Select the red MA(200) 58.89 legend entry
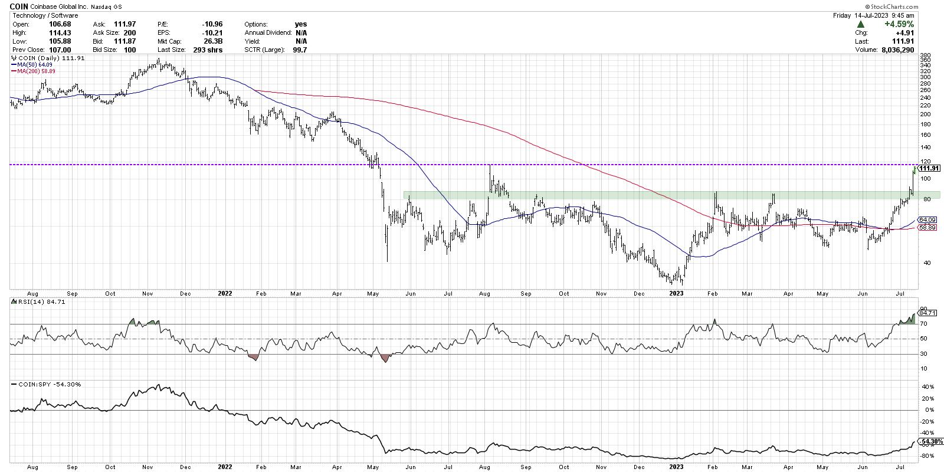Image resolution: width=944 pixels, height=472 pixels. pyautogui.click(x=33, y=70)
